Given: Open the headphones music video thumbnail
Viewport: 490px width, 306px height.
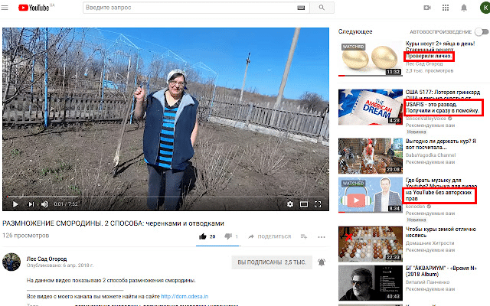Looking at the screenshot, I should coord(371,195).
